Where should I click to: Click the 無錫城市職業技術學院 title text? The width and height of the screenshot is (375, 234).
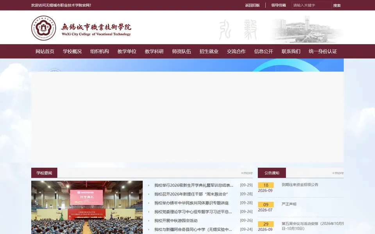tap(96, 27)
